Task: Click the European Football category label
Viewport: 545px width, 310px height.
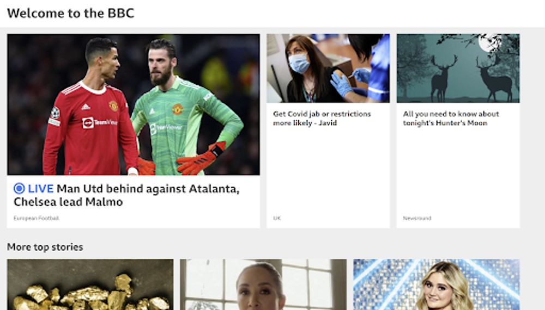Action: tap(36, 218)
